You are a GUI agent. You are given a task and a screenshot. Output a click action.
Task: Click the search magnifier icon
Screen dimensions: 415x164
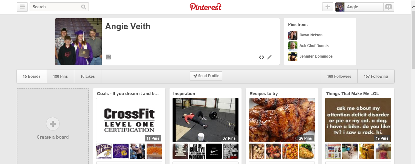click(84, 7)
